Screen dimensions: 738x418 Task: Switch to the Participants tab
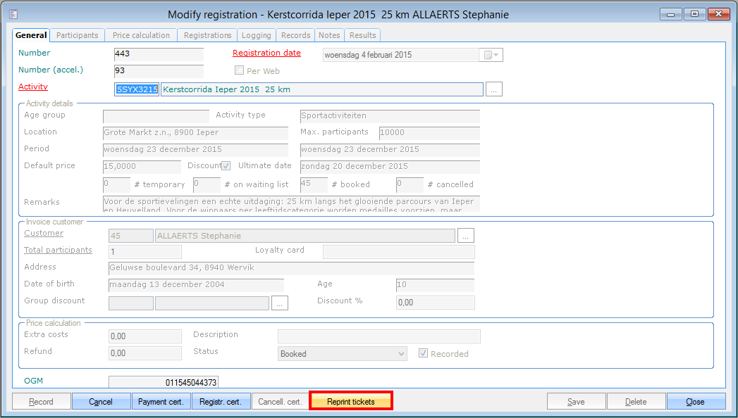(x=78, y=35)
